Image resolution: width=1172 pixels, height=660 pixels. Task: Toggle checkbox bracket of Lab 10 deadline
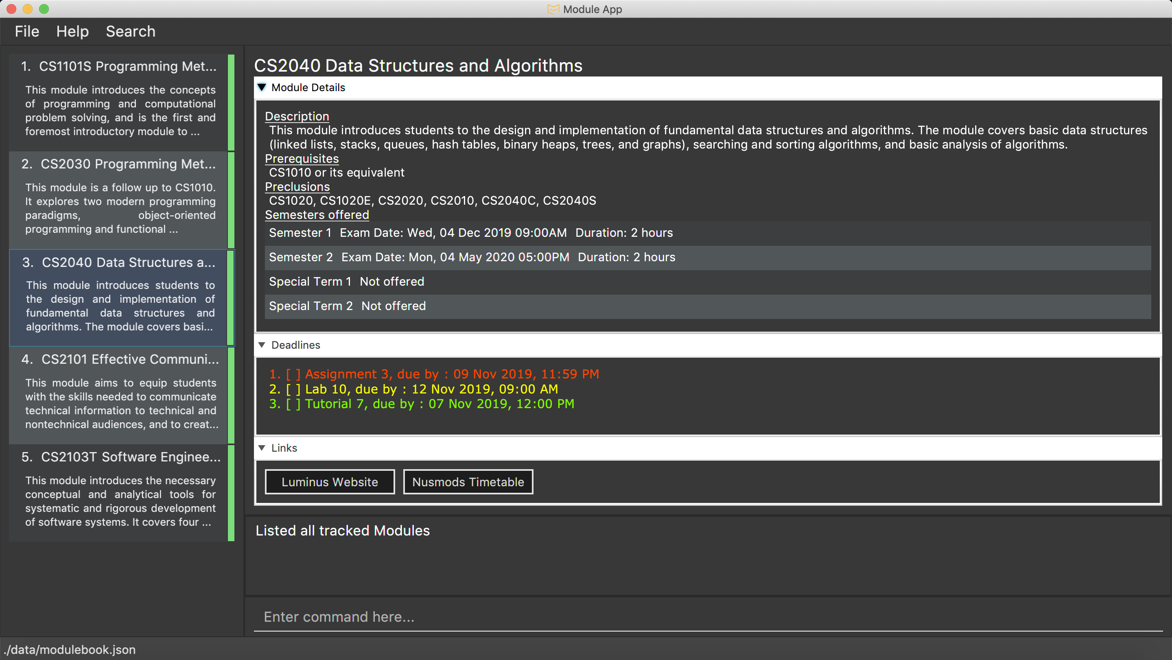(293, 389)
